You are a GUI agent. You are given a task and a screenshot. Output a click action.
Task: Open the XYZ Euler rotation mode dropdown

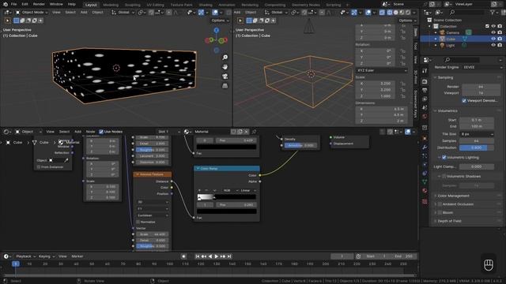coord(381,70)
